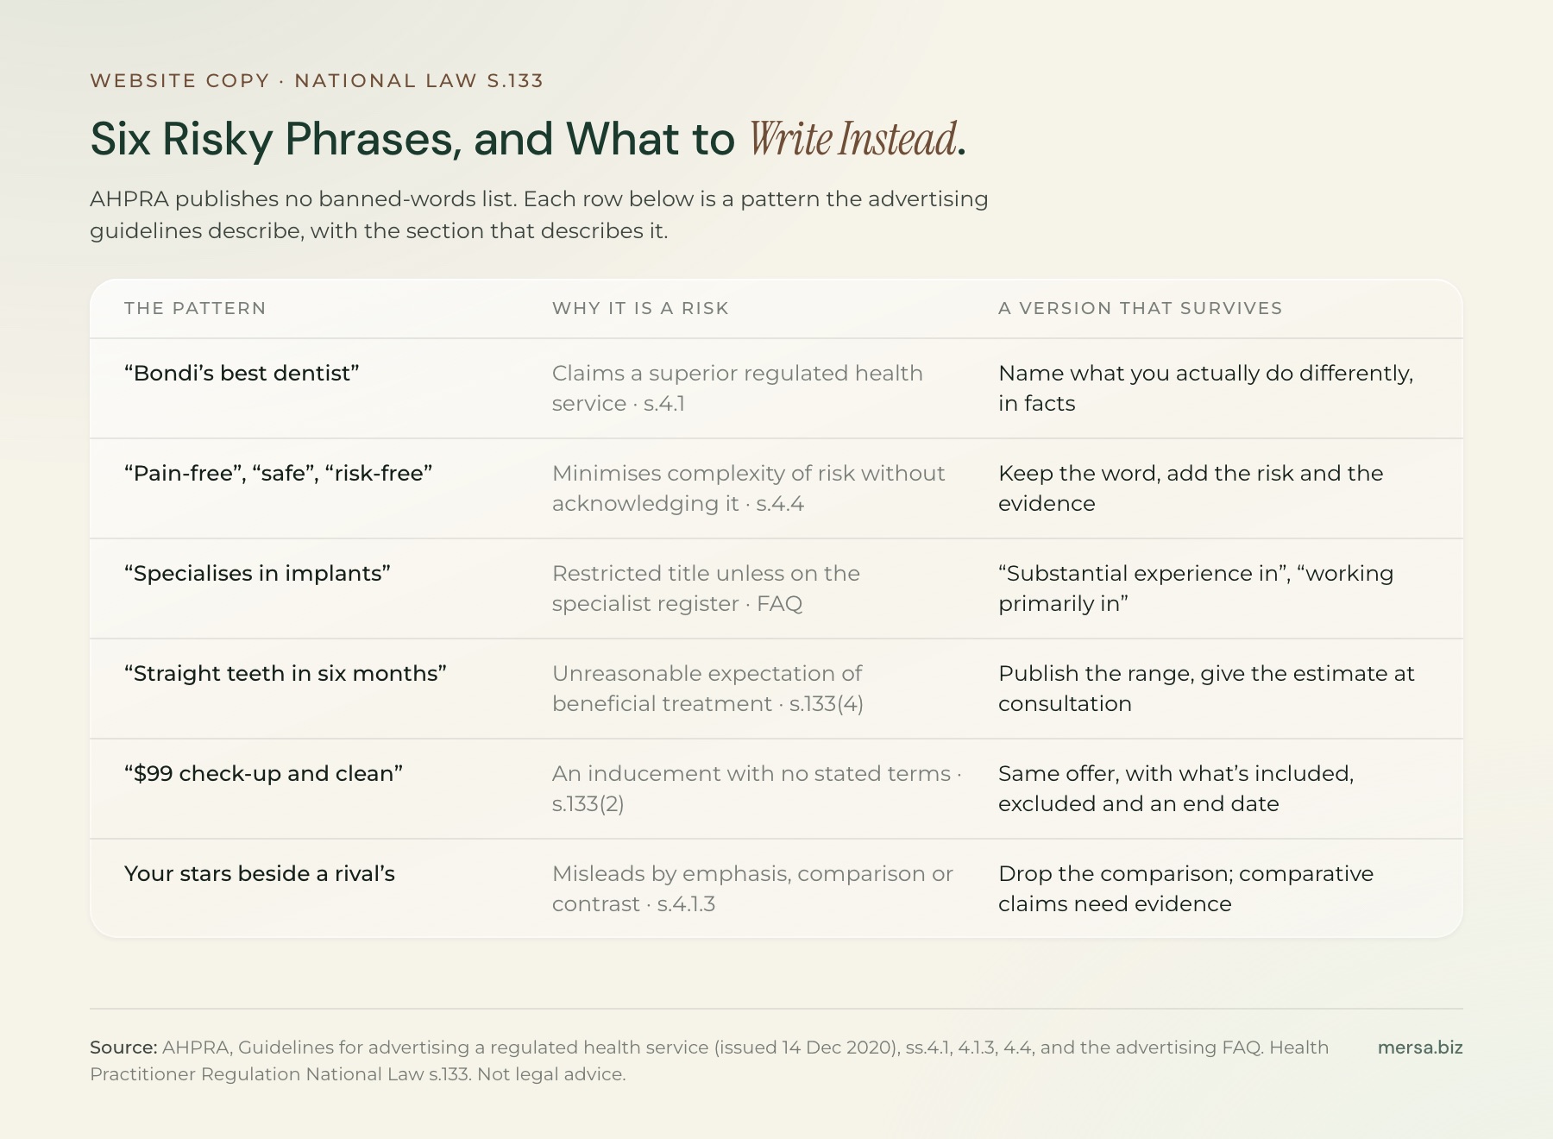Image resolution: width=1553 pixels, height=1139 pixels.
Task: Click the Source citation in the footer
Action: [709, 1060]
